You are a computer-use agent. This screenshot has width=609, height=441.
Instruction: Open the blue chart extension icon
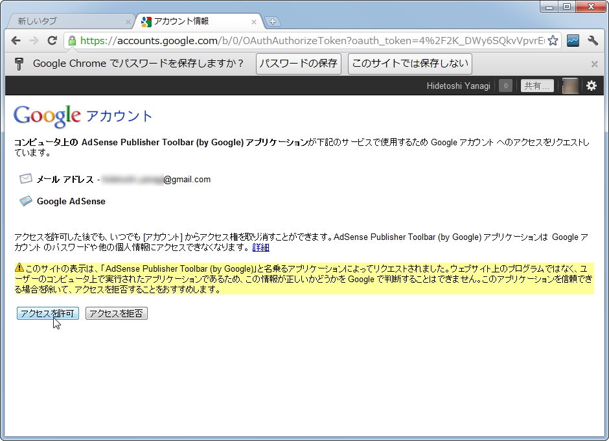click(x=573, y=40)
